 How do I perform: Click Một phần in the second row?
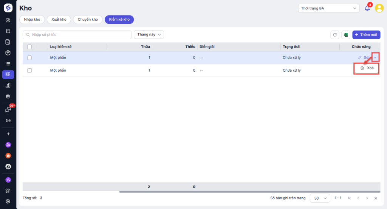click(x=58, y=70)
